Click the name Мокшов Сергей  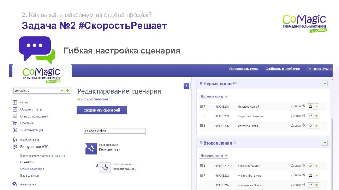pos(248,107)
